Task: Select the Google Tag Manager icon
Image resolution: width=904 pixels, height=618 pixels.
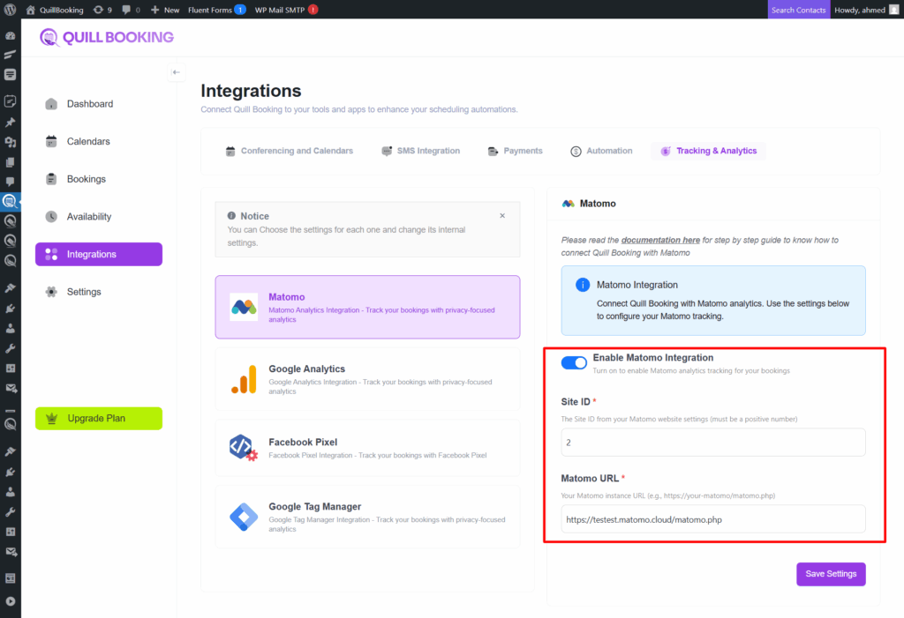Action: click(244, 516)
